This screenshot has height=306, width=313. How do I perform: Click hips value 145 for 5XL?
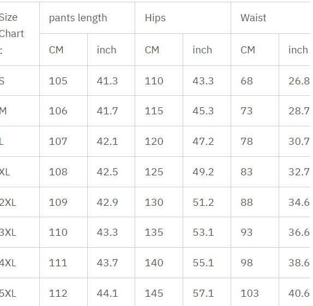[154, 293]
